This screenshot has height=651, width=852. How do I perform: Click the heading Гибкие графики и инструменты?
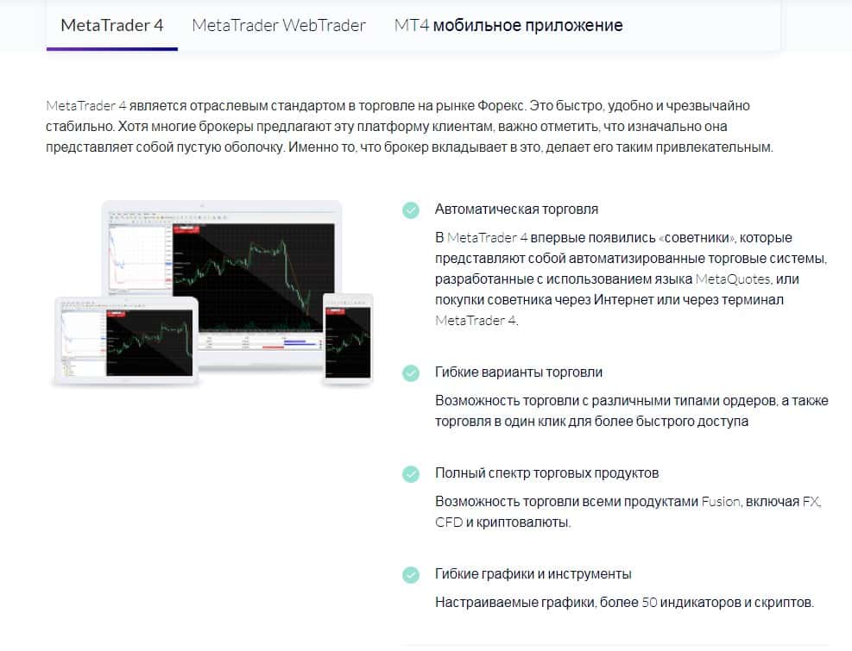tap(533, 574)
